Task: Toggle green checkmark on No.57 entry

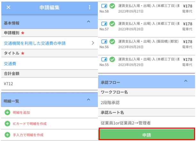Action: coord(112,24)
